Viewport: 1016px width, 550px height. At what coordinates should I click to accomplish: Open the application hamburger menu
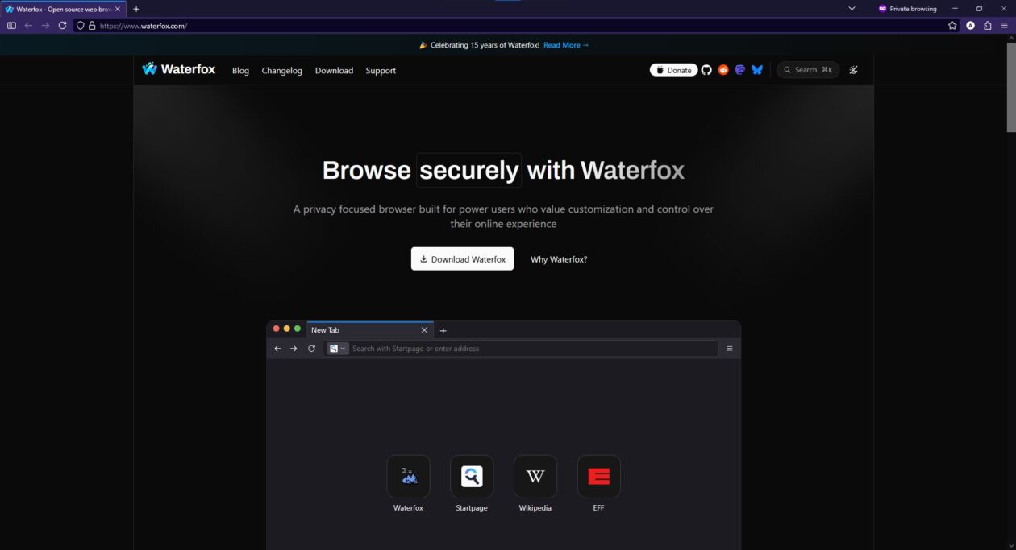point(1004,26)
